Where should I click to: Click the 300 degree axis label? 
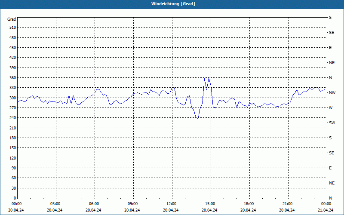(13, 98)
